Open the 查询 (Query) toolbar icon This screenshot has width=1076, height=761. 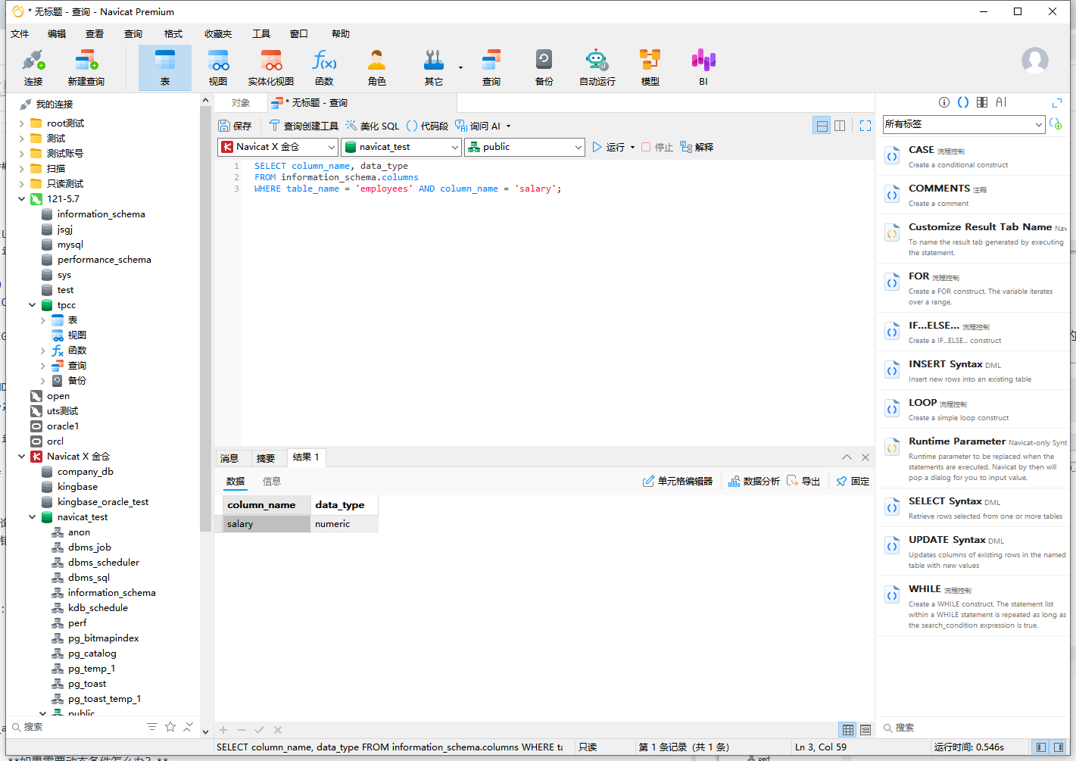coord(491,67)
